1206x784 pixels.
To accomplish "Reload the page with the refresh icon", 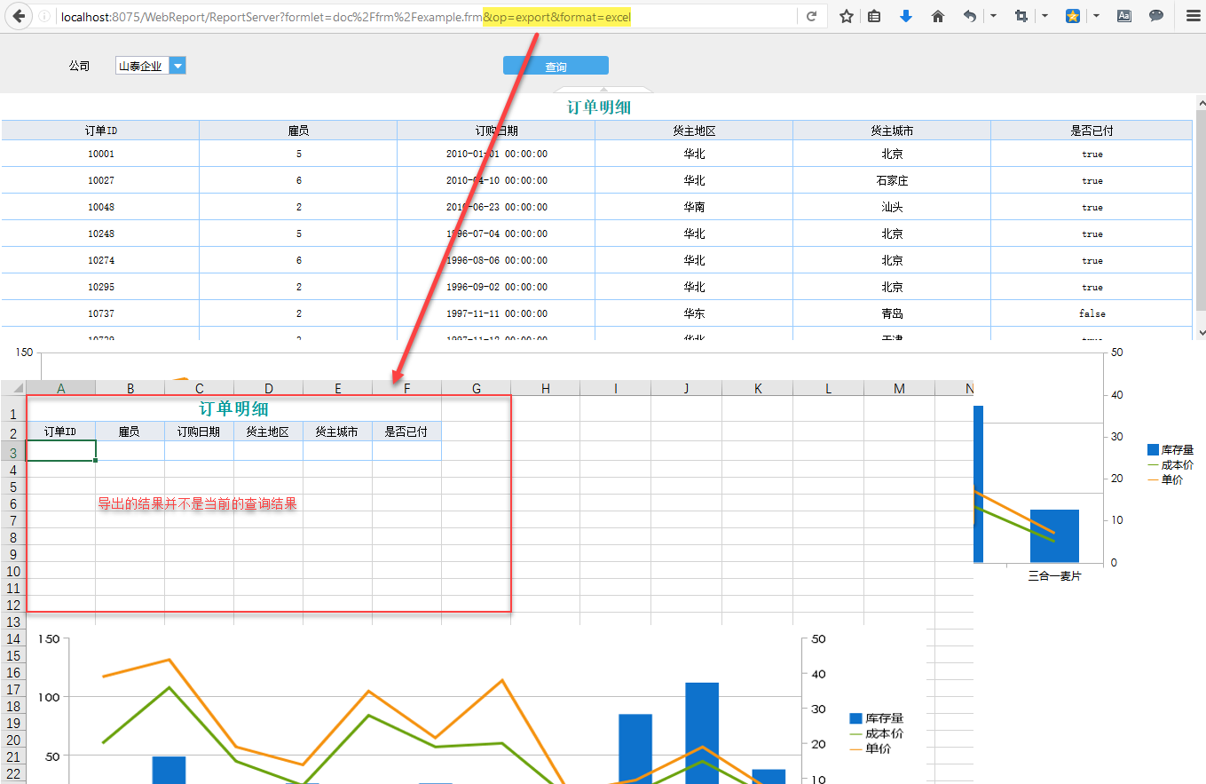I will point(811,16).
